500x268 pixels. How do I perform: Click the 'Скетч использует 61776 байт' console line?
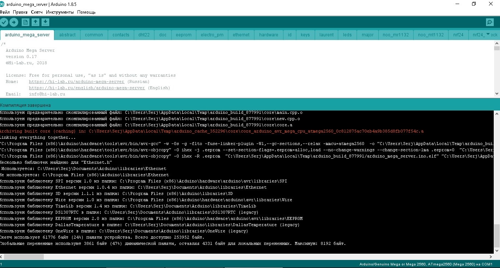102,237
